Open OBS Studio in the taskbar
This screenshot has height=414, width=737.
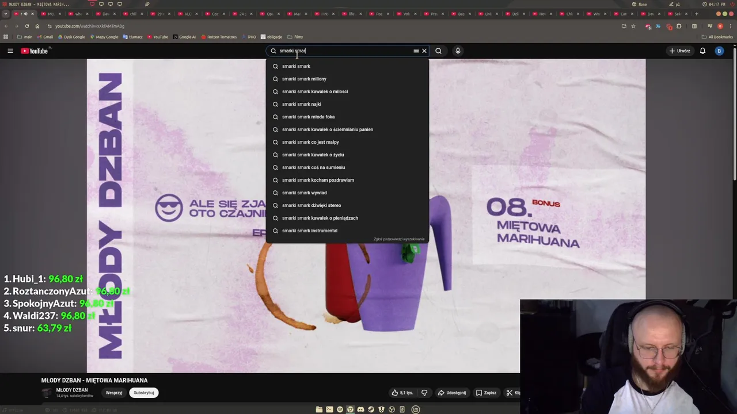tap(392, 409)
